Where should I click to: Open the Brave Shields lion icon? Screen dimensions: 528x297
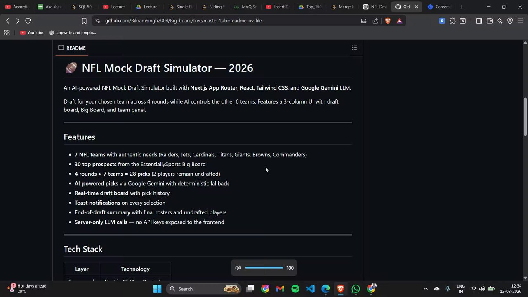coord(387,21)
